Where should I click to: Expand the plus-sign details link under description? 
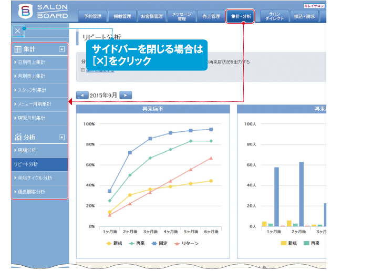83,69
